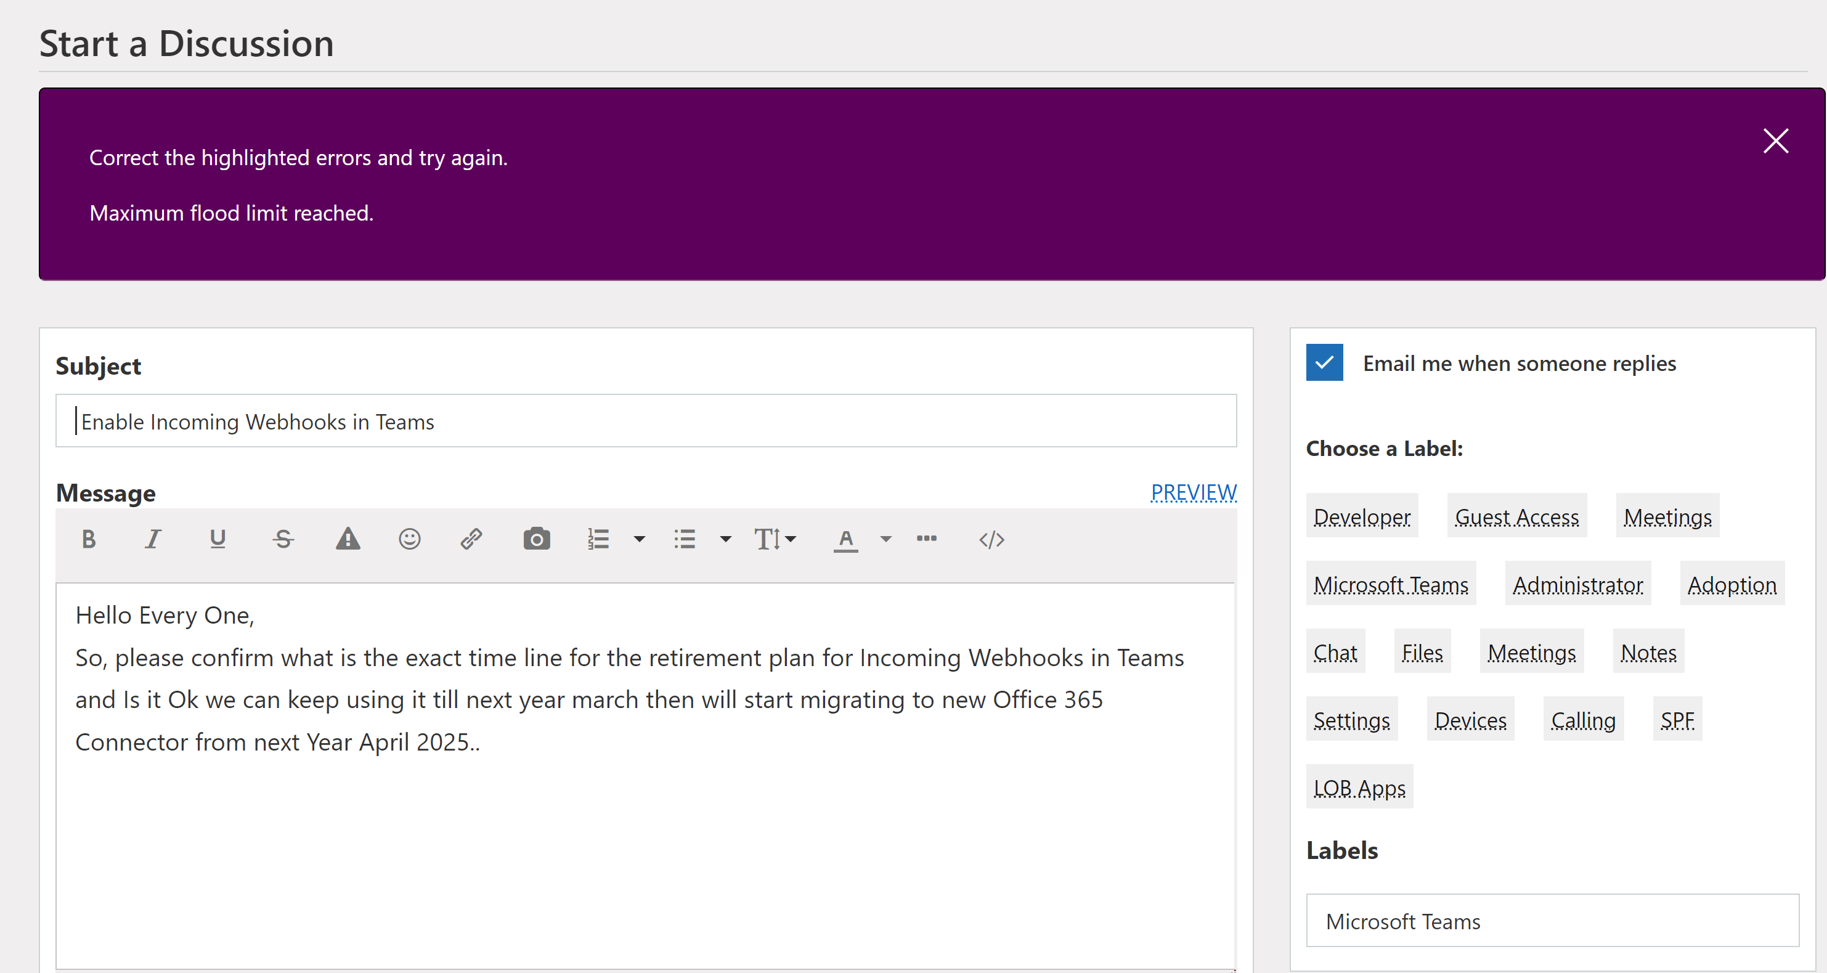The width and height of the screenshot is (1827, 973).
Task: Insert bulleted list
Action: click(685, 540)
